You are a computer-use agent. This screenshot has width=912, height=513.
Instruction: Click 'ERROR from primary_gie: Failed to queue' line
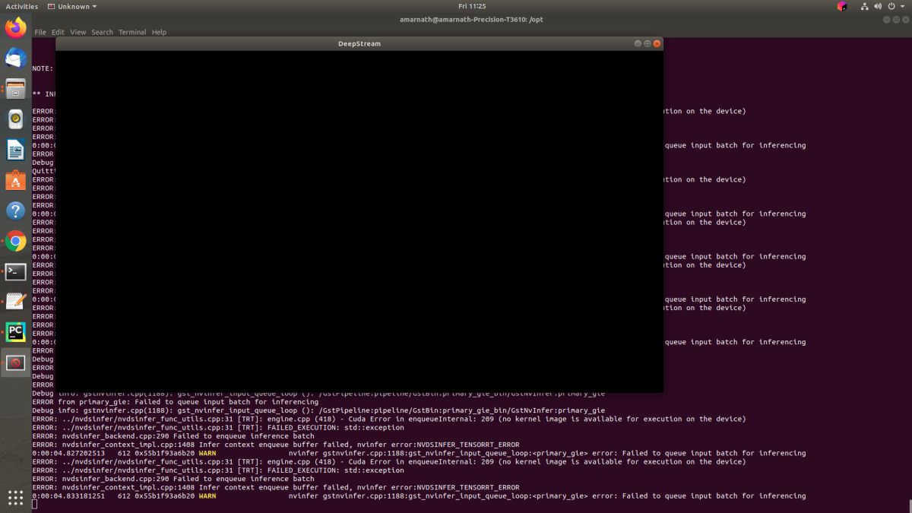coord(175,402)
